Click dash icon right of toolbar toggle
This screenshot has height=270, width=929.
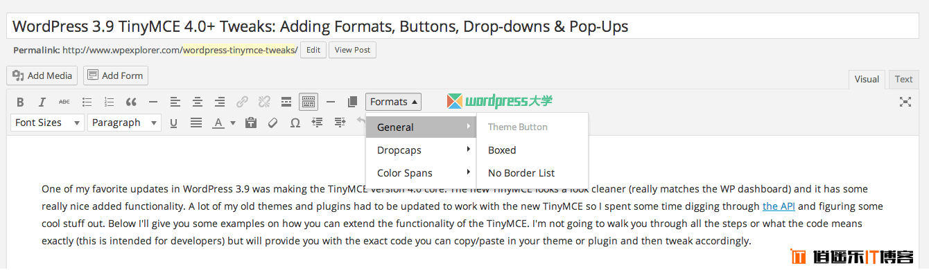click(x=331, y=102)
